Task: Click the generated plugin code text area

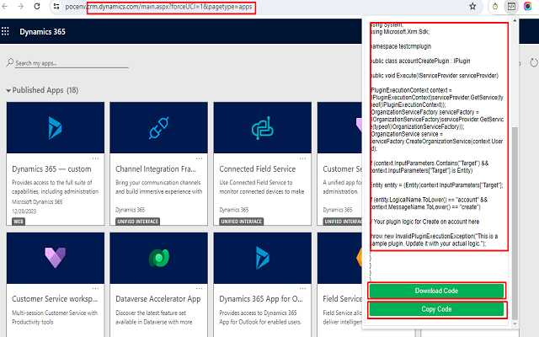Action: tap(436, 143)
